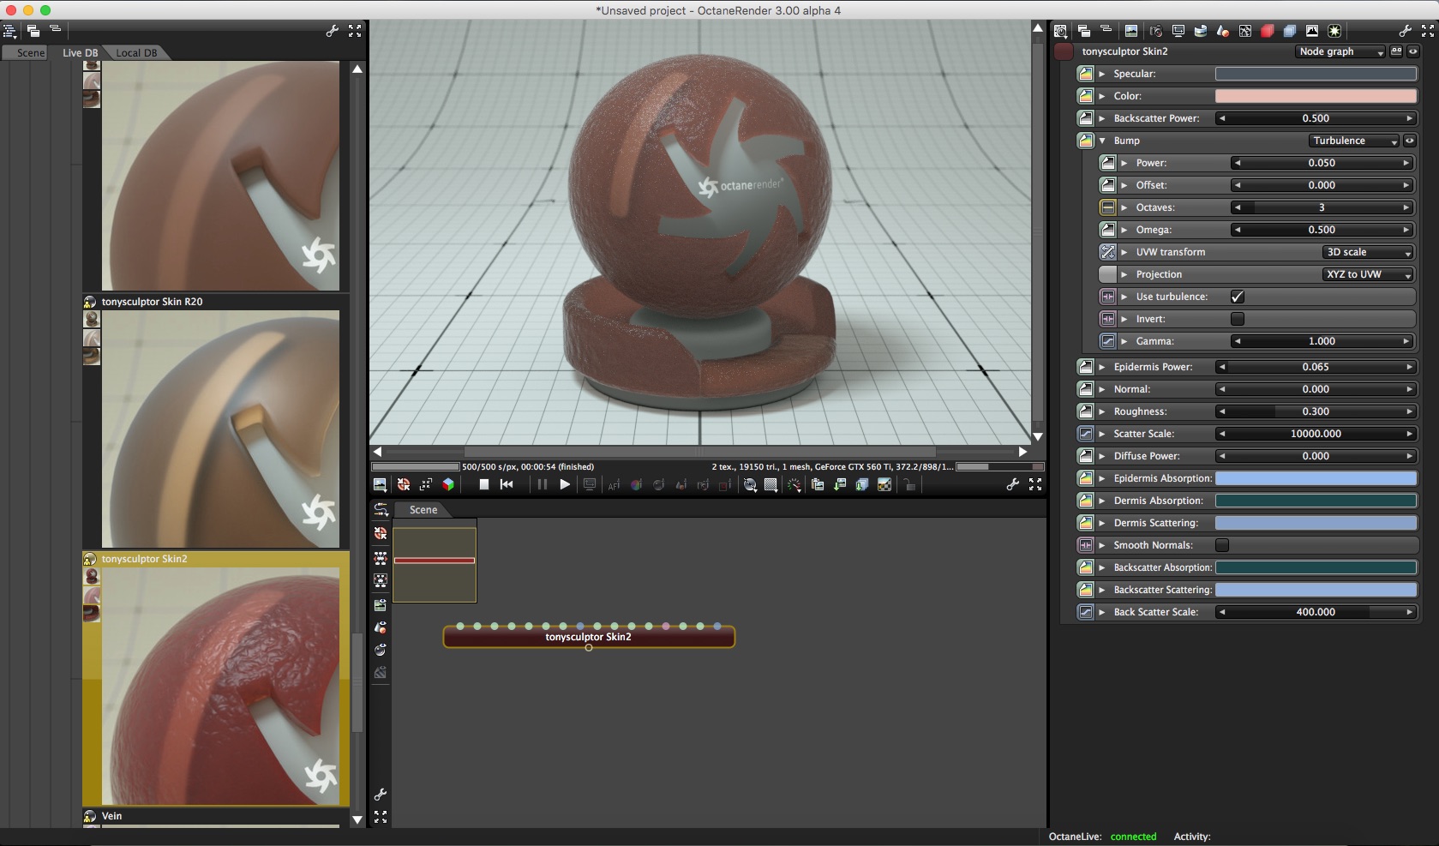Click the Vein material label
Viewport: 1439px width, 846px height.
[x=112, y=816]
